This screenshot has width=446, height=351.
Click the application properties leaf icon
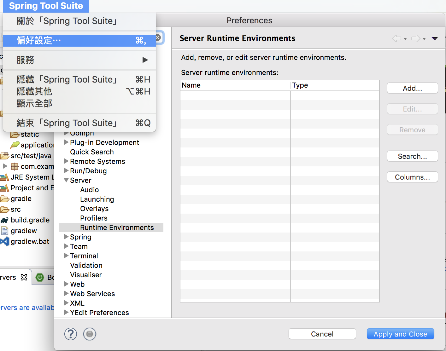coord(15,145)
